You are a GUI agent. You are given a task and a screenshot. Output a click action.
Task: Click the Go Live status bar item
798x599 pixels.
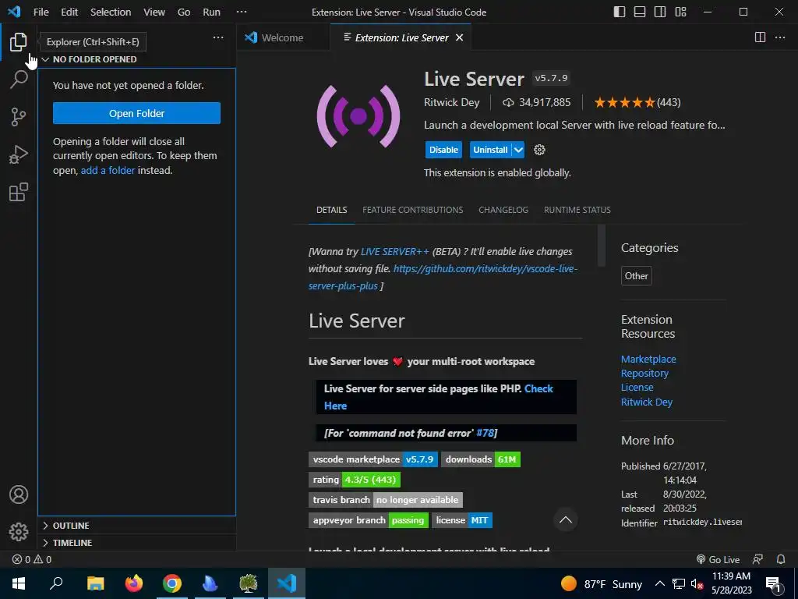718,559
